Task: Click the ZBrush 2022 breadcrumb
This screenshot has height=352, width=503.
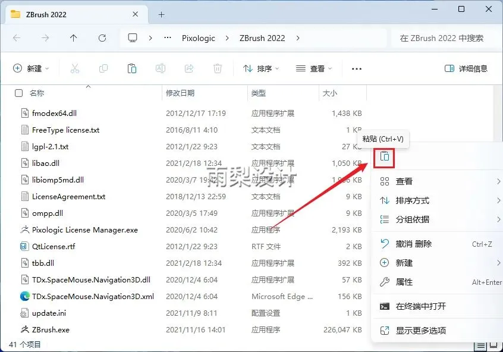Action: coord(262,38)
